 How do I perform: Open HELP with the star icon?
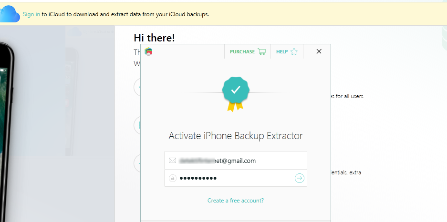[x=287, y=51]
